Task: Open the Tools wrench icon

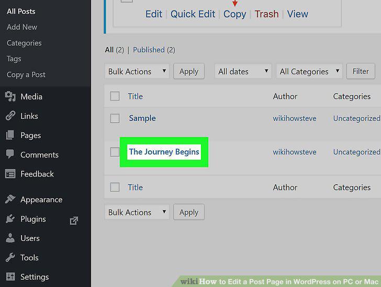Action: (x=10, y=257)
